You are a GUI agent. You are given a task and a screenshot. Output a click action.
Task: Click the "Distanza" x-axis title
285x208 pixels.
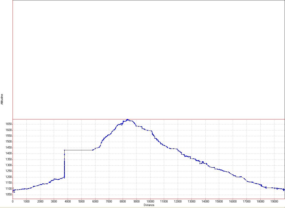149,205
